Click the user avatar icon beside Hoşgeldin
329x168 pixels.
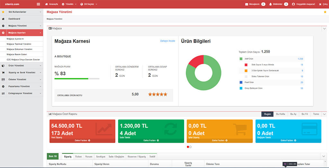click(293, 4)
